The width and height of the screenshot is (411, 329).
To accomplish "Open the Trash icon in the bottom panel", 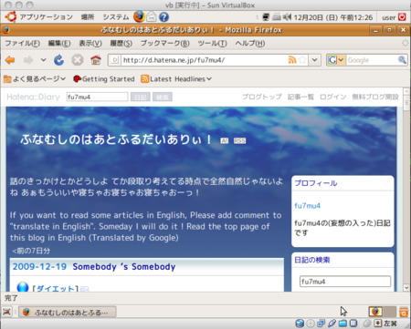I will coord(404,312).
